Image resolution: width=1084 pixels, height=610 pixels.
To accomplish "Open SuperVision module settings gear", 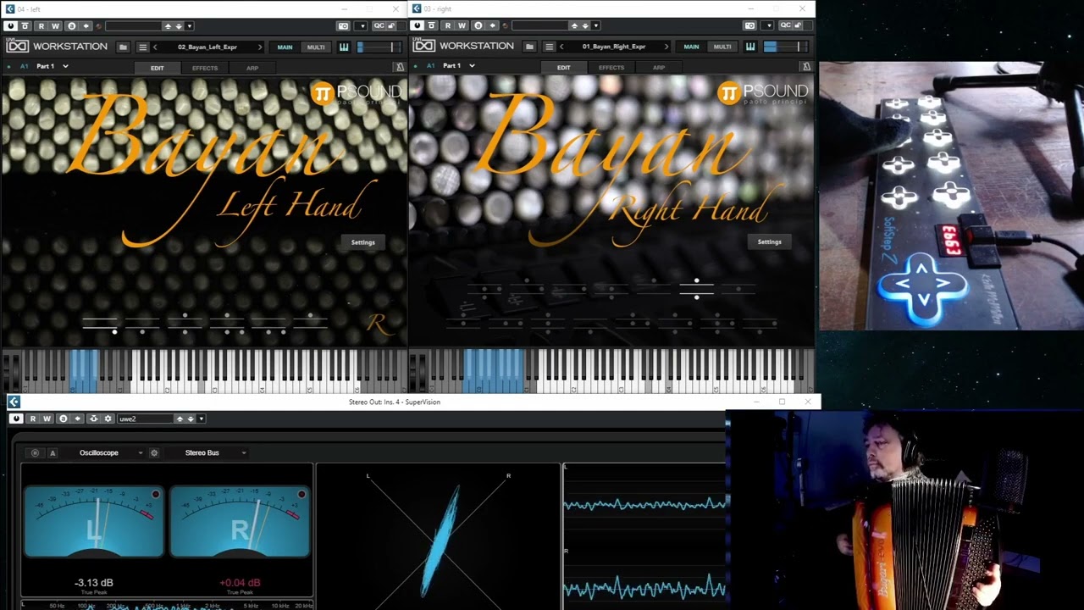I will coord(154,453).
